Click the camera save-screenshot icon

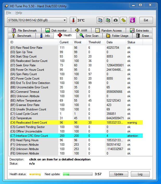click(115, 20)
